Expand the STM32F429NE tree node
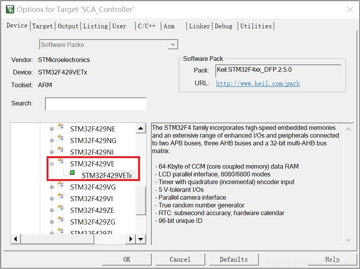This screenshot has width=360, height=269. [x=52, y=129]
